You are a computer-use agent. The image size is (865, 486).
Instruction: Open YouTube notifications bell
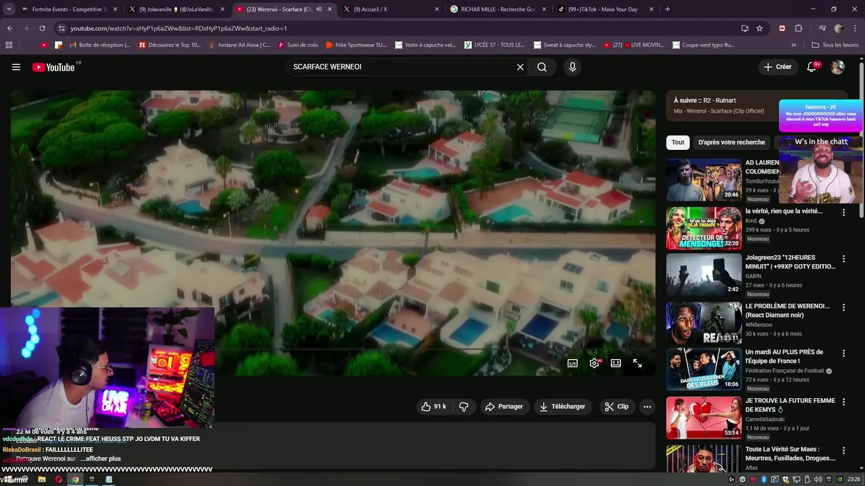pos(812,67)
